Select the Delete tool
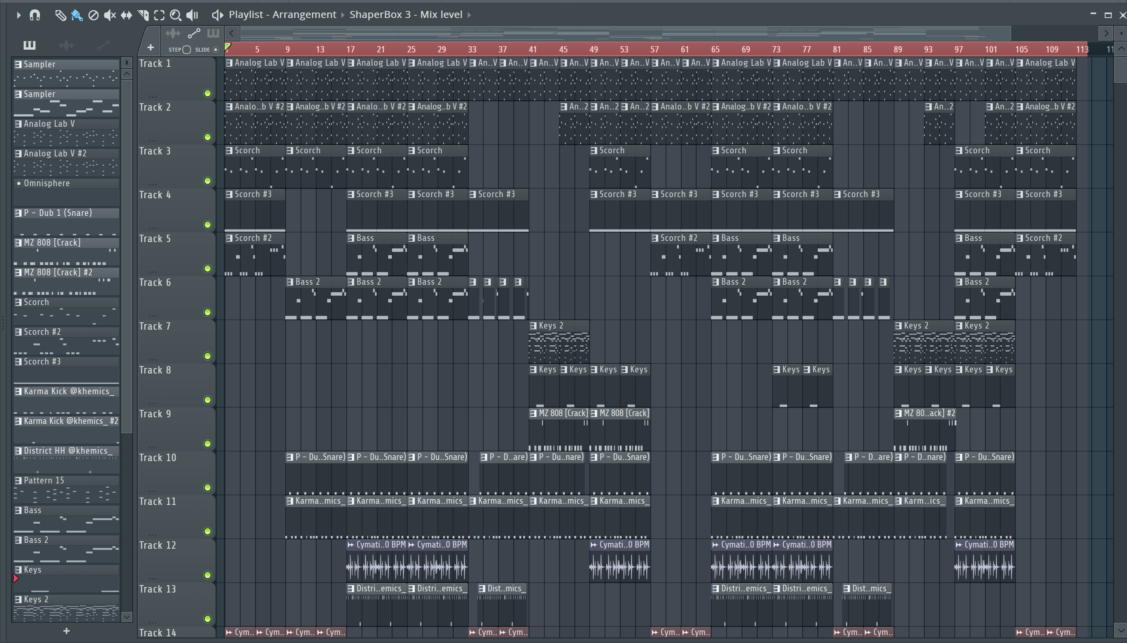 tap(93, 15)
